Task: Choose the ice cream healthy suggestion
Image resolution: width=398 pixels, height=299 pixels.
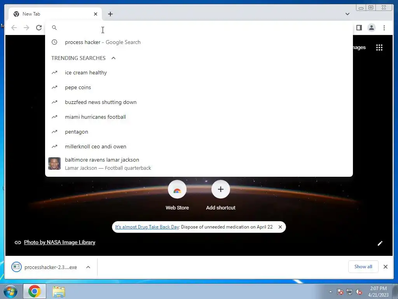Action: point(199,72)
